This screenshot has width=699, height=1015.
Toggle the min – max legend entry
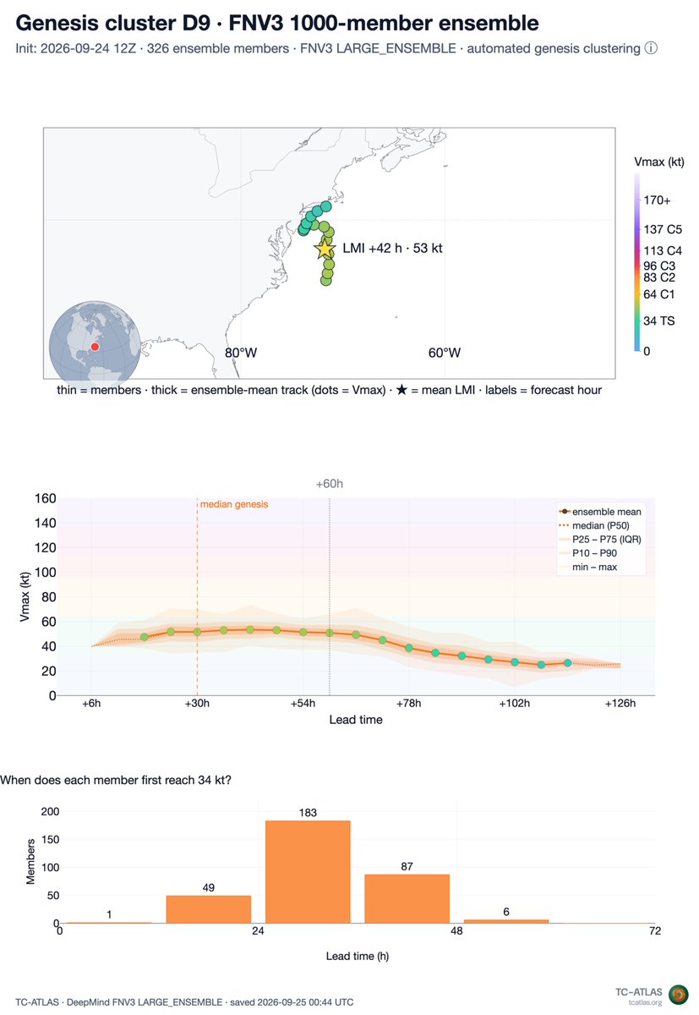pos(587,566)
